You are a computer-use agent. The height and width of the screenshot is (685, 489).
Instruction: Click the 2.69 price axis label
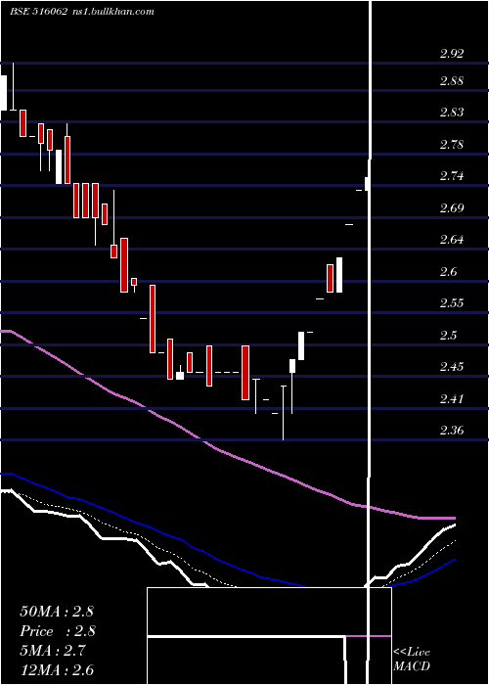pos(452,207)
